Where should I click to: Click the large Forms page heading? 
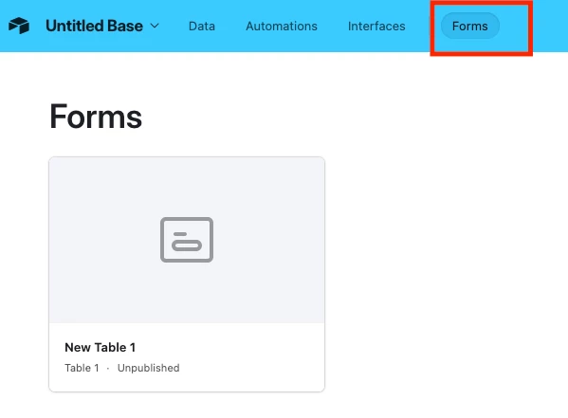click(x=96, y=117)
